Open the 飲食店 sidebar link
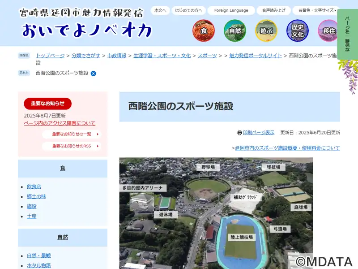 pyautogui.click(x=34, y=187)
